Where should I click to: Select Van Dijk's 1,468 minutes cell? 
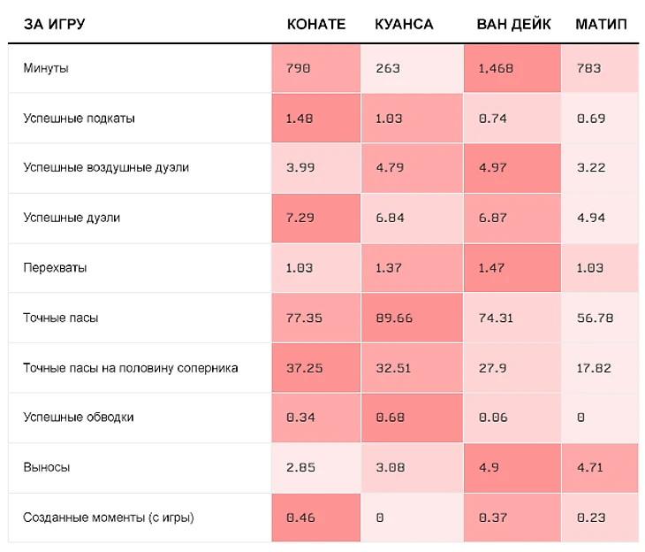512,68
